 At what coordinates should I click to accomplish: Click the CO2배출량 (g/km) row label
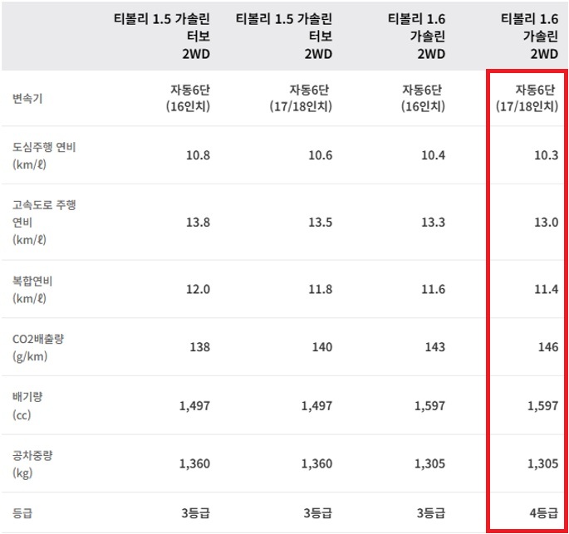point(38,347)
